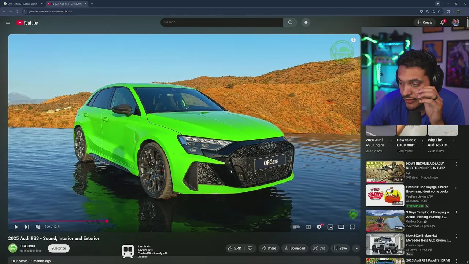This screenshot has width=469, height=264.
Task: Open the notifications bell
Action: coord(443,22)
